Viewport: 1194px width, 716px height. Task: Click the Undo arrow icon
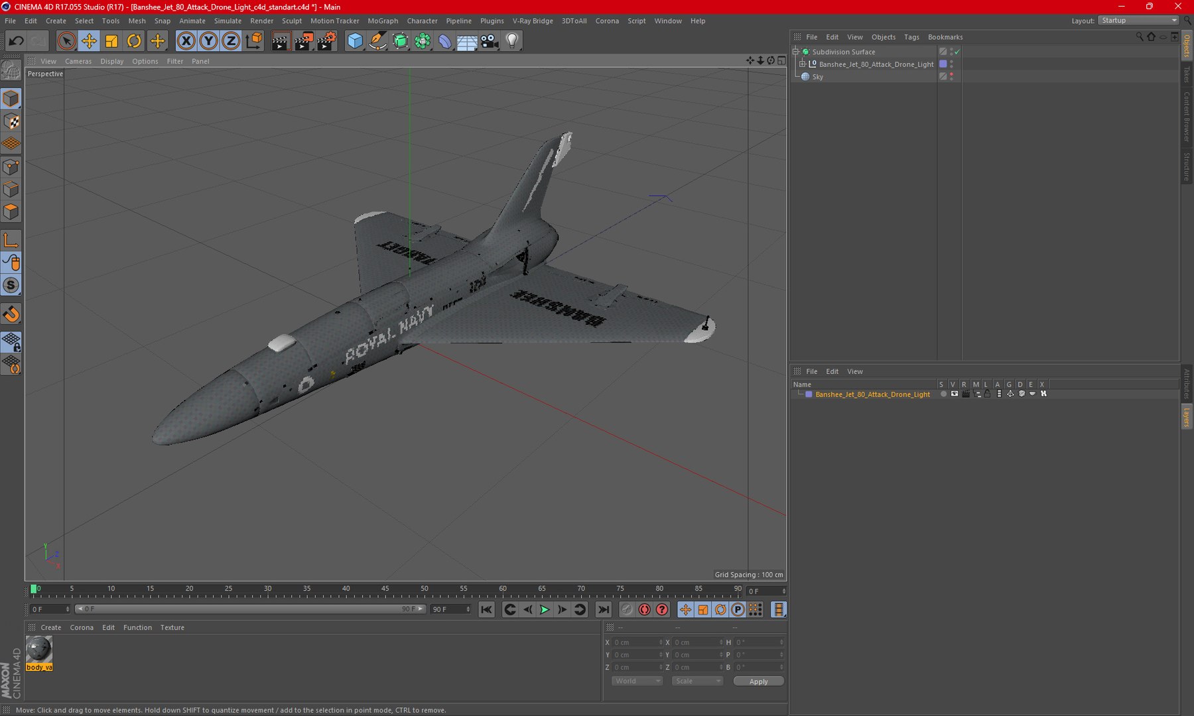coord(16,41)
